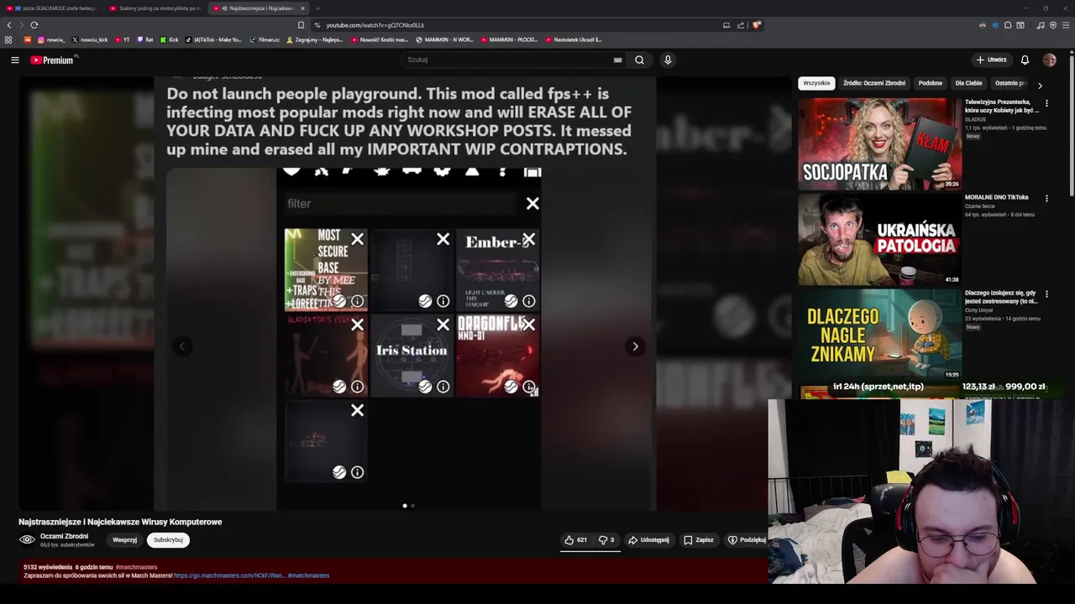Start voice search with the microphone icon
The width and height of the screenshot is (1075, 604).
668,60
